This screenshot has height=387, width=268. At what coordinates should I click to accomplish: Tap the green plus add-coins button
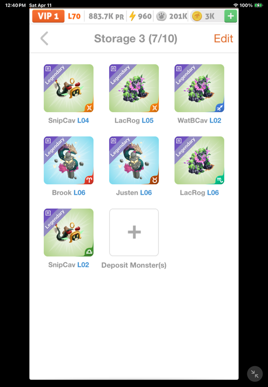[x=230, y=16]
